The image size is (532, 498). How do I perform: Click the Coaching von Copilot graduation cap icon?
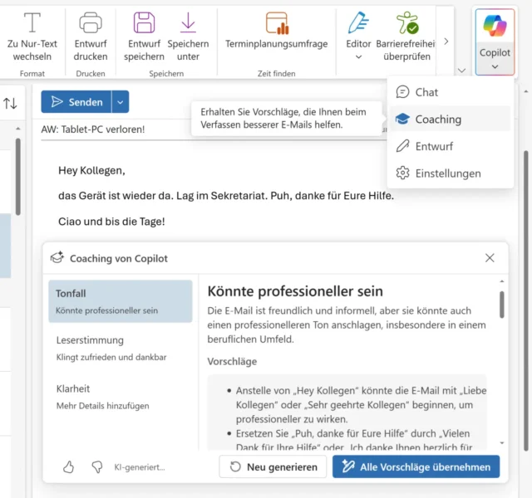pyautogui.click(x=57, y=258)
